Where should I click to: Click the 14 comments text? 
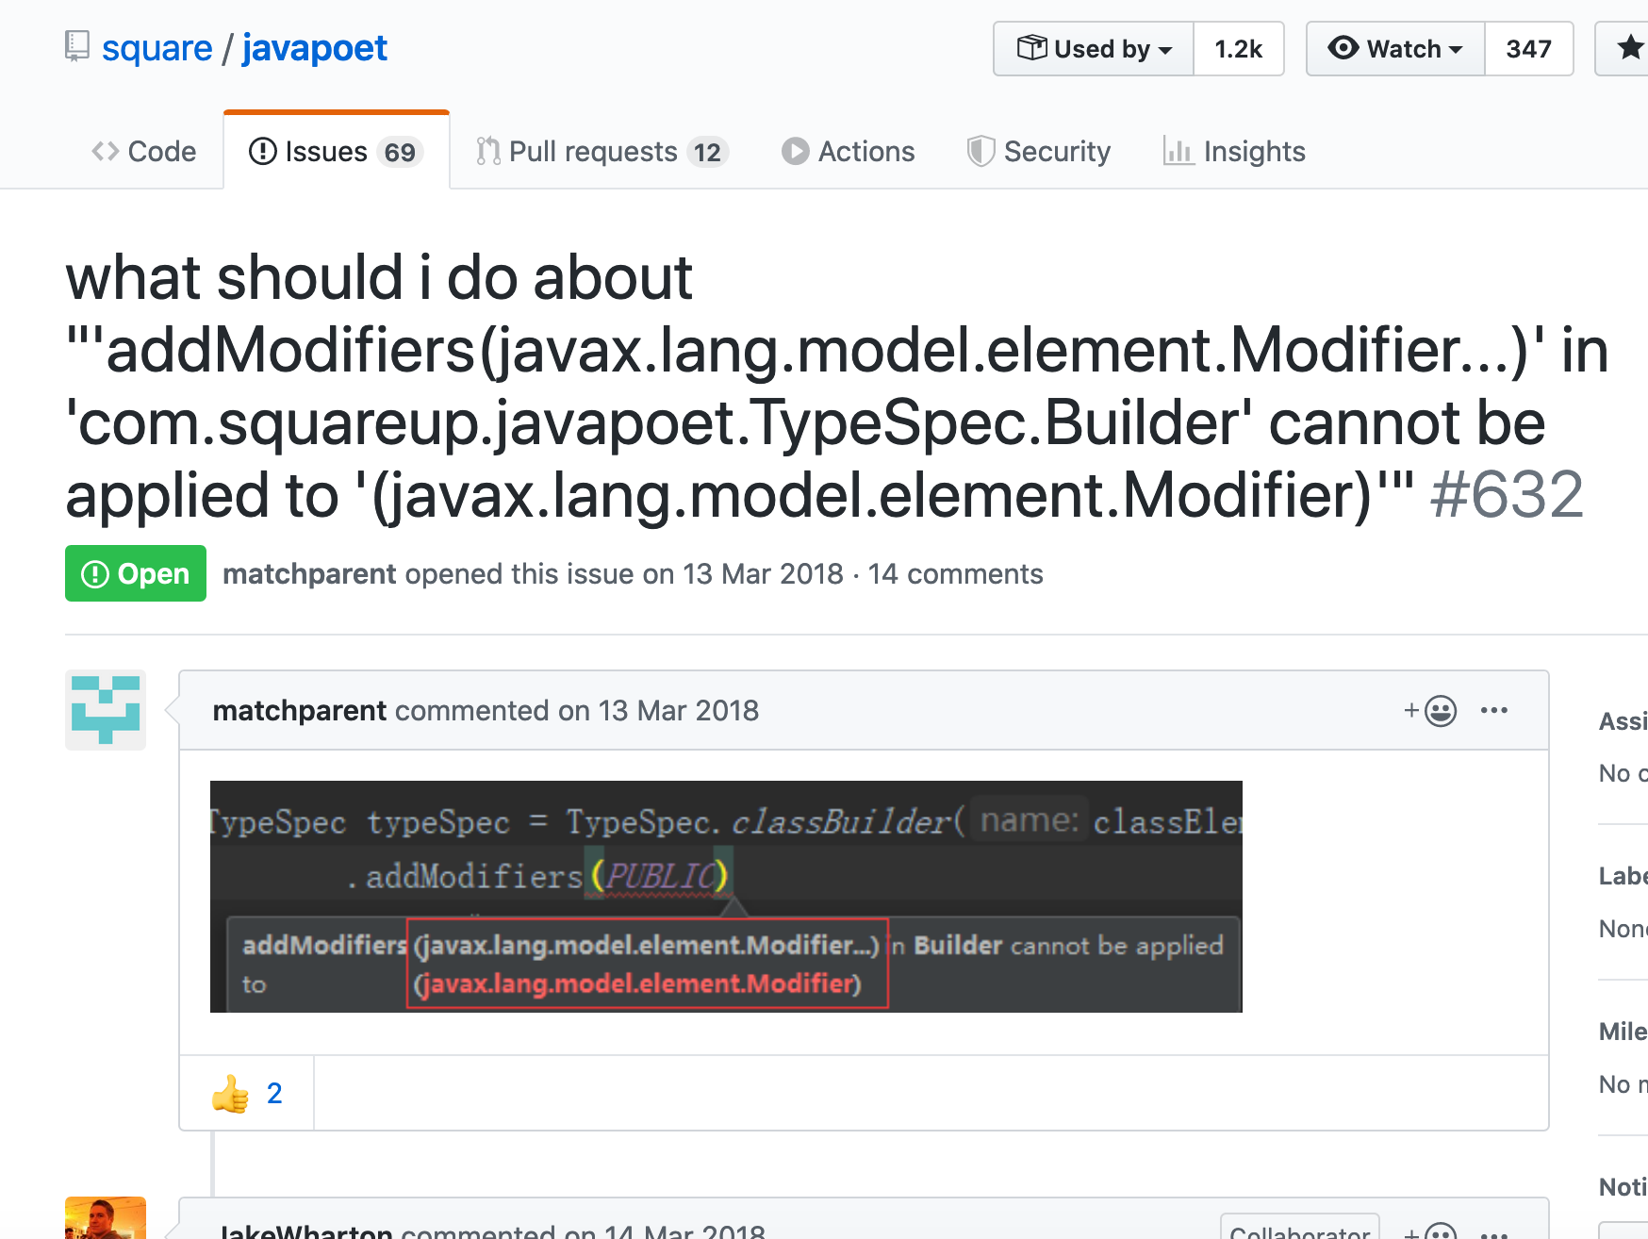(x=955, y=574)
